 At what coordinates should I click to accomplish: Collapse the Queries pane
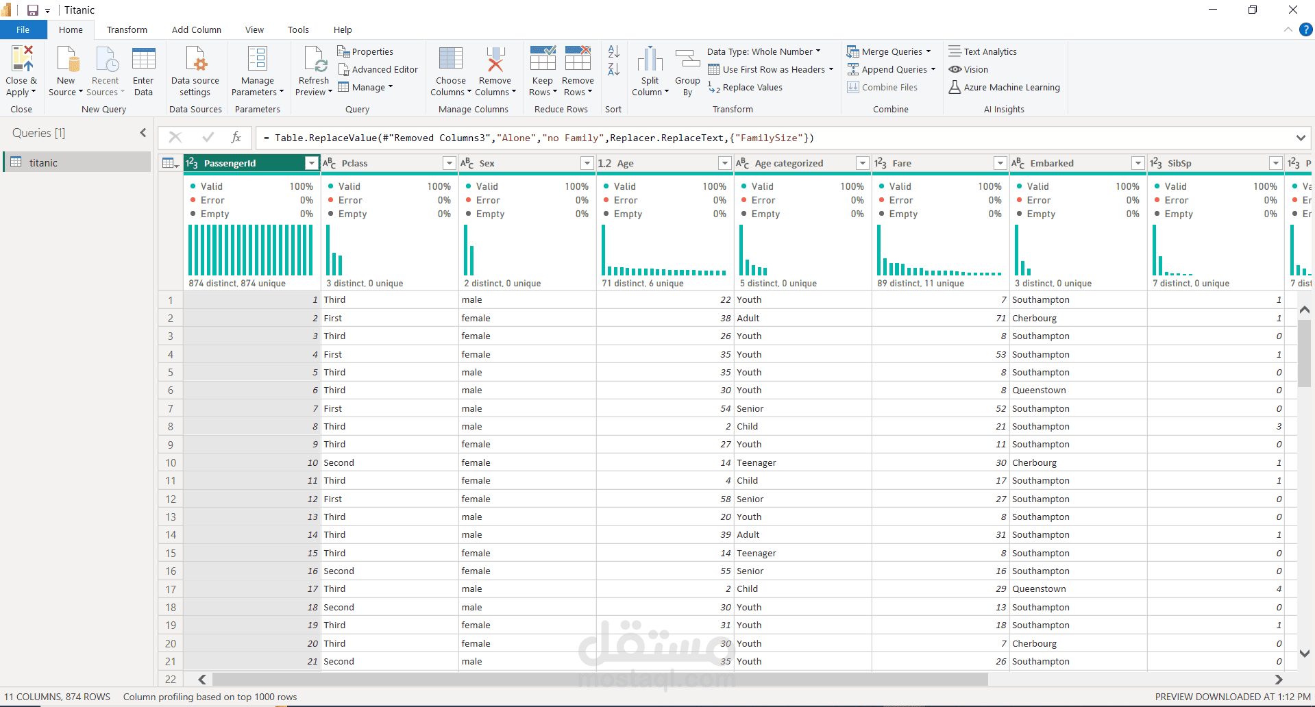[x=143, y=133]
